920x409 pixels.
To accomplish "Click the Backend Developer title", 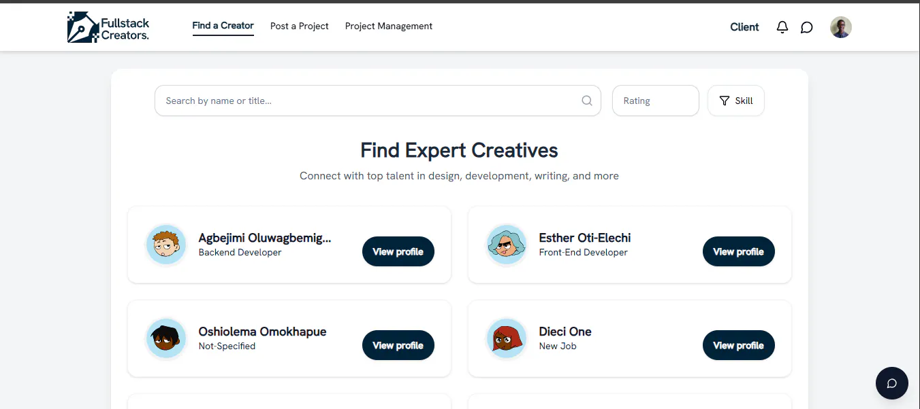I will click(240, 252).
